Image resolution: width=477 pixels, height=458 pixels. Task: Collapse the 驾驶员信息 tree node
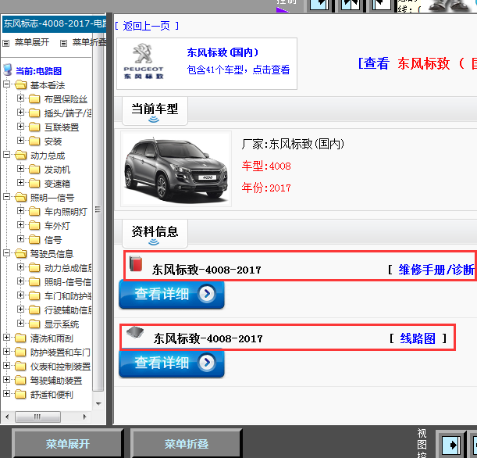coord(7,253)
